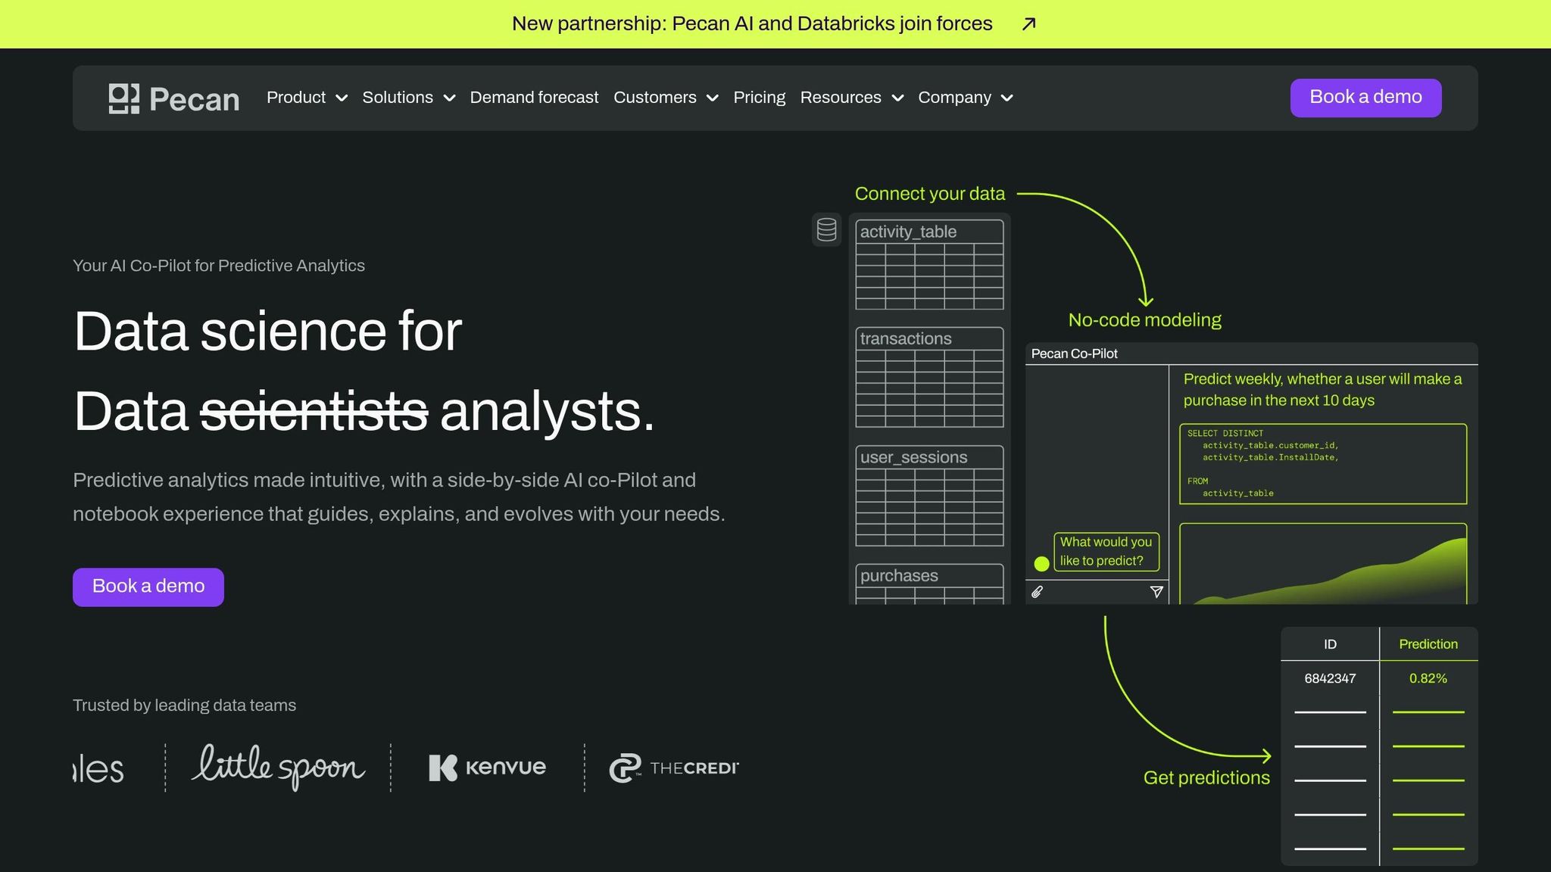This screenshot has height=872, width=1551.
Task: Click the 'Data science for' headline
Action: [x=267, y=332]
